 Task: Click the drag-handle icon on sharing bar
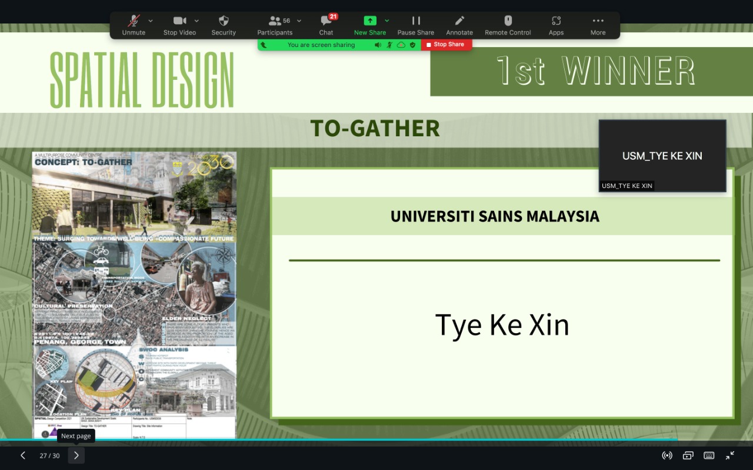coord(264,45)
